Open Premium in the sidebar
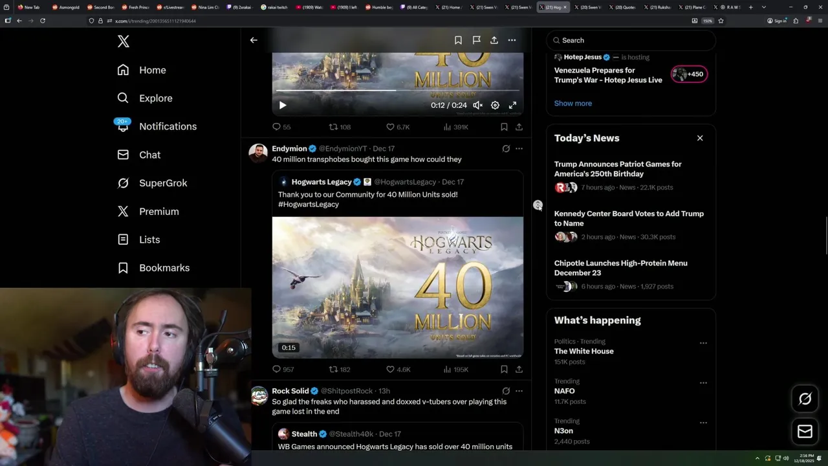 (147, 212)
